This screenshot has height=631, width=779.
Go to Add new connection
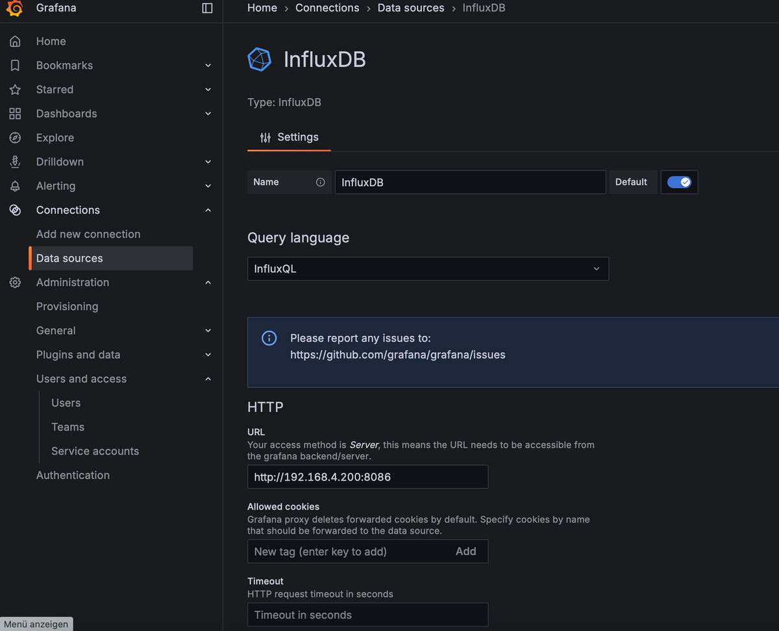click(x=88, y=234)
